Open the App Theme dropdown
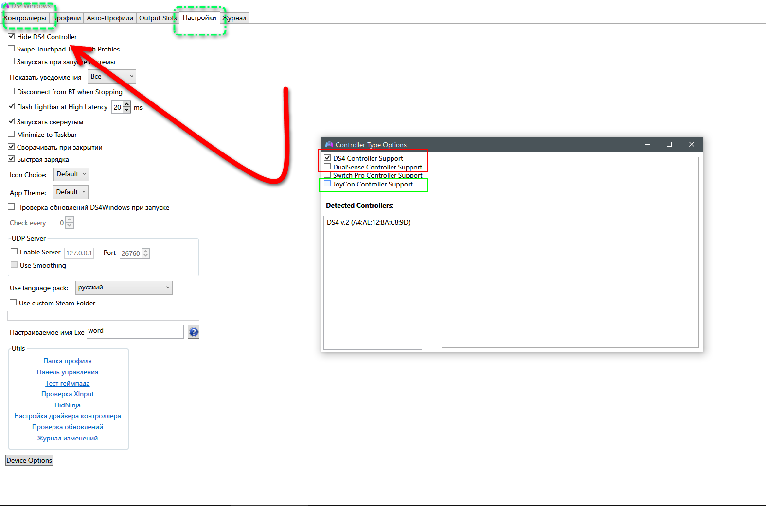766x506 pixels. pyautogui.click(x=71, y=192)
